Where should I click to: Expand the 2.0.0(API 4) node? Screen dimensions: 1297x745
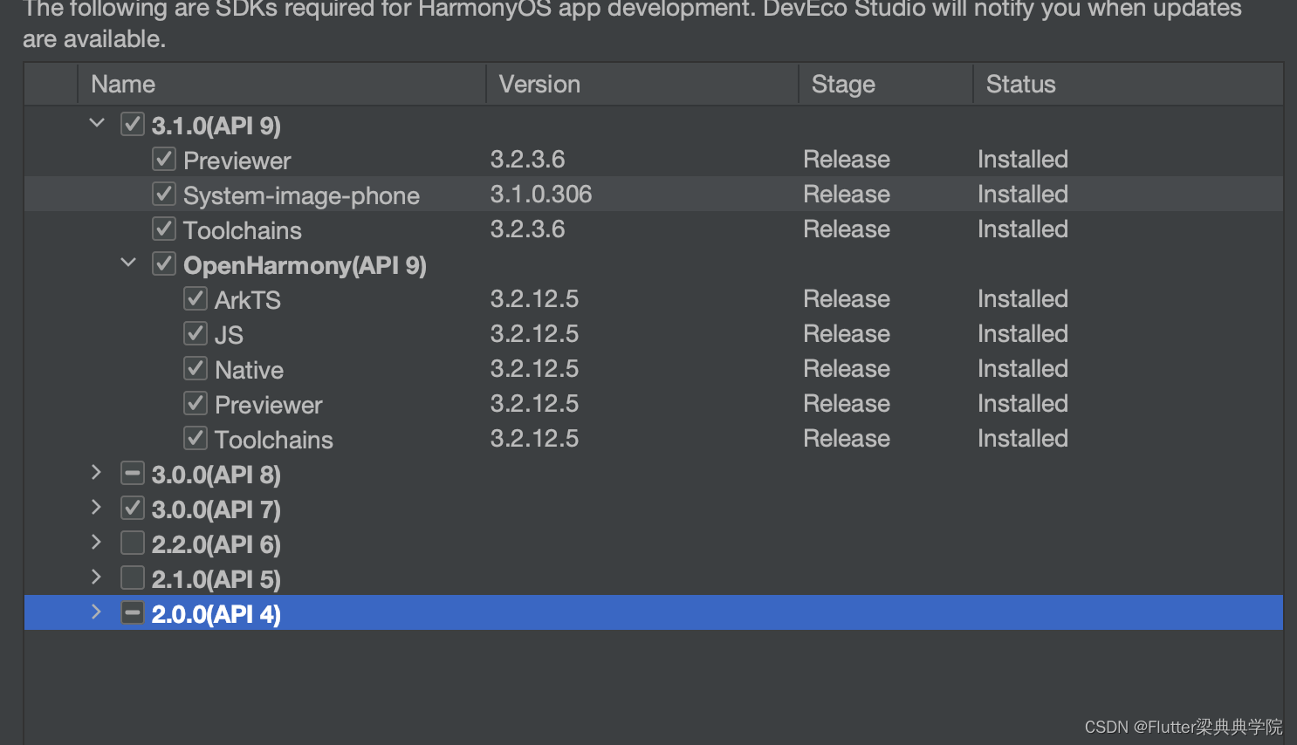[x=96, y=612]
